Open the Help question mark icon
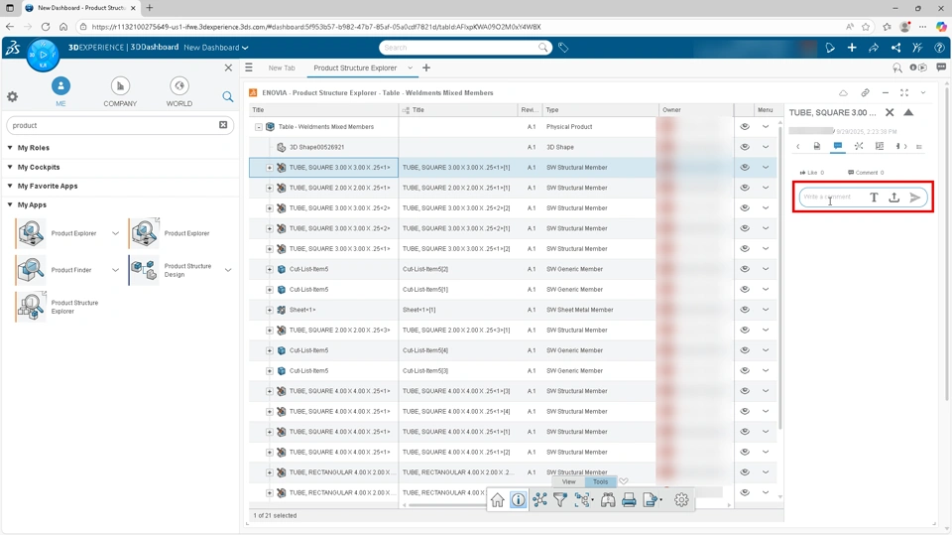Viewport: 952px width, 535px height. point(939,48)
